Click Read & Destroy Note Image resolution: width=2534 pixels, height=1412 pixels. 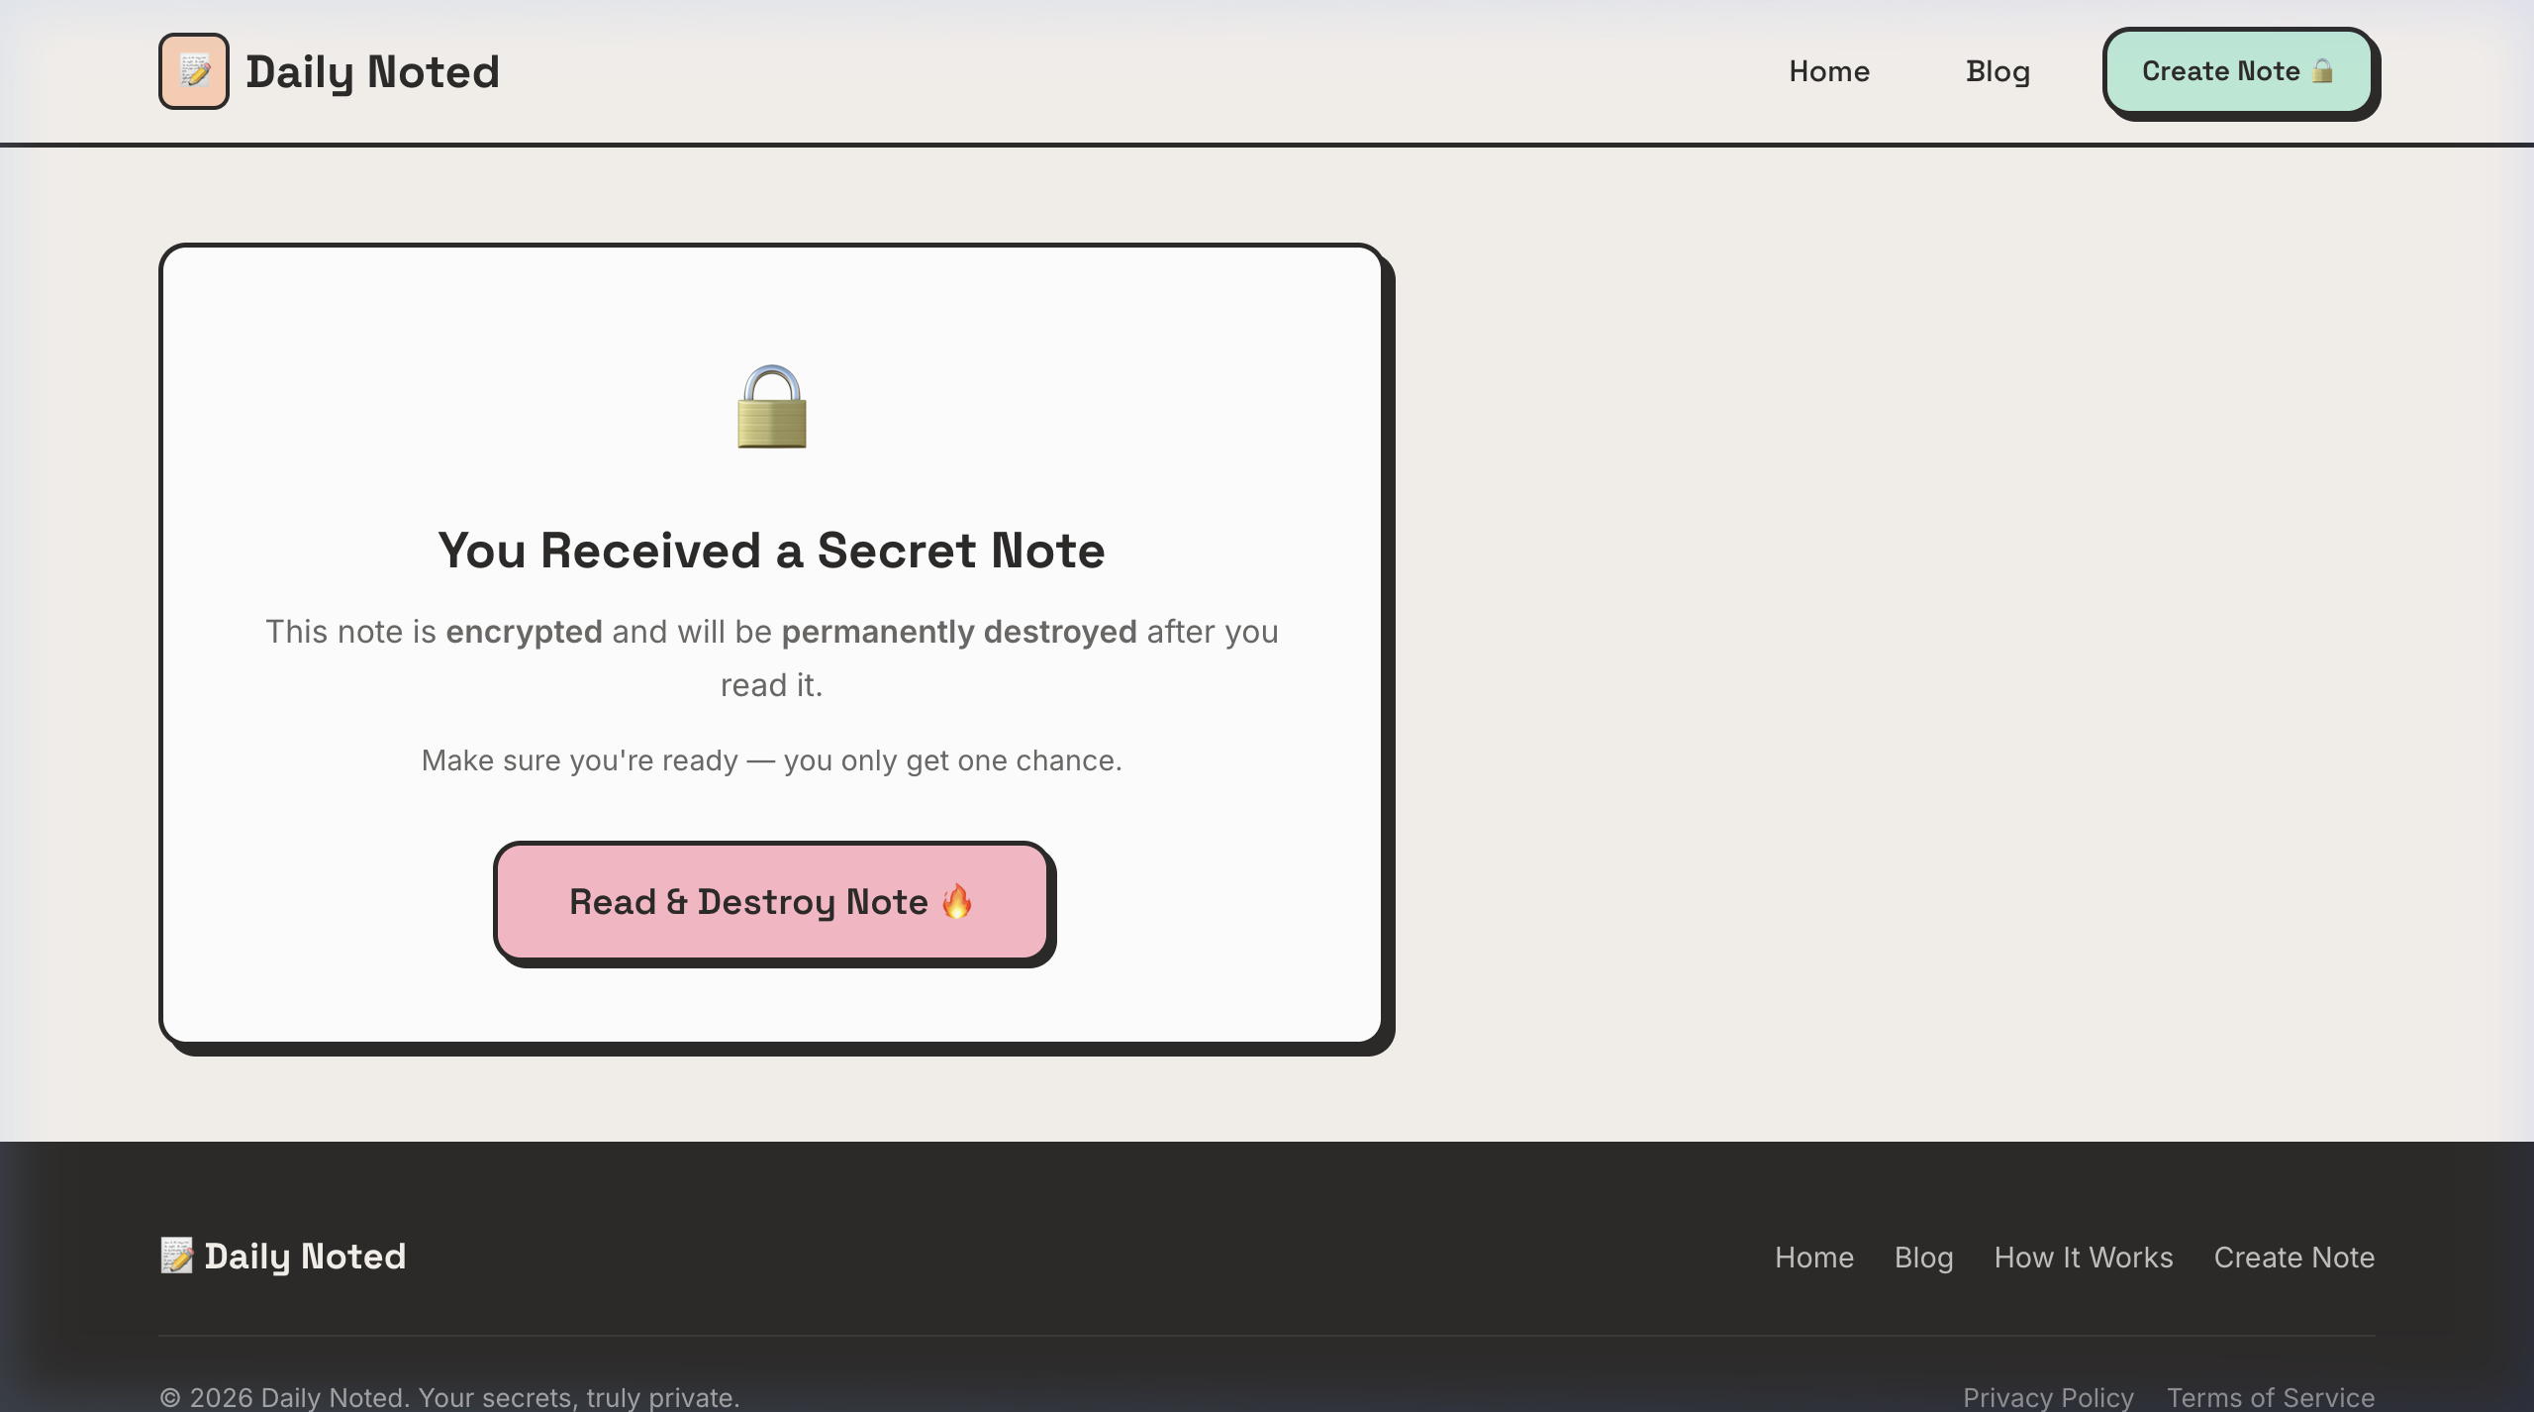coord(772,901)
